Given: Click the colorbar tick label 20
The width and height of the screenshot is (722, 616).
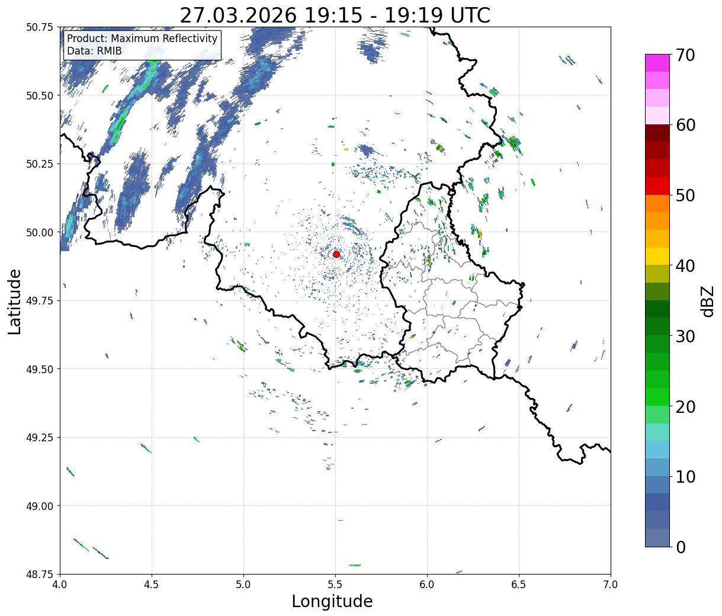Looking at the screenshot, I should tap(685, 407).
